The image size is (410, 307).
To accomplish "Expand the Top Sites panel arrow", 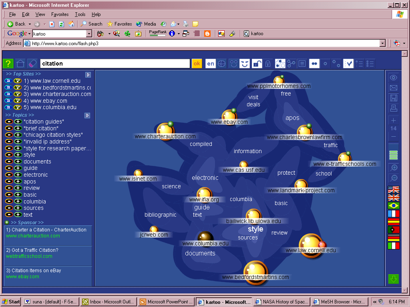I will click(88, 75).
